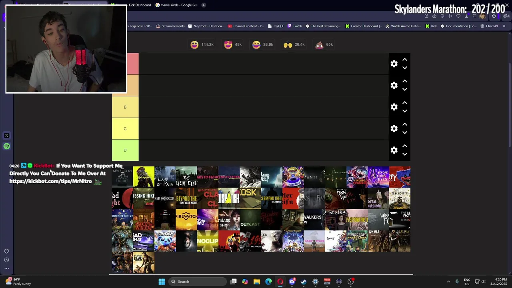Select the B tier label cell
Viewport: 512px width, 288px height.
125,107
